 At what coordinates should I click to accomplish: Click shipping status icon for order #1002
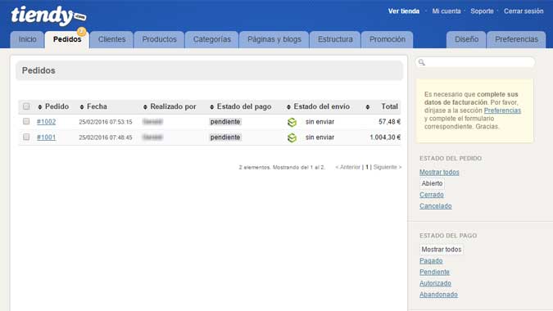tap(292, 122)
